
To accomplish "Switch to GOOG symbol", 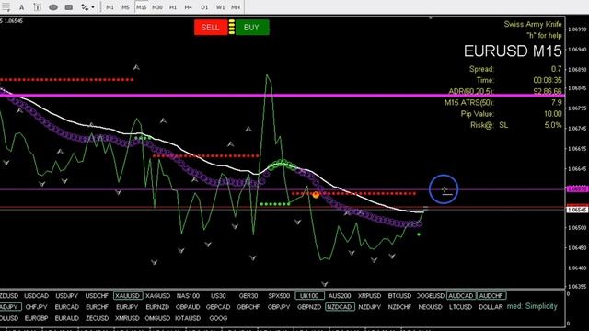I will tap(218, 318).
